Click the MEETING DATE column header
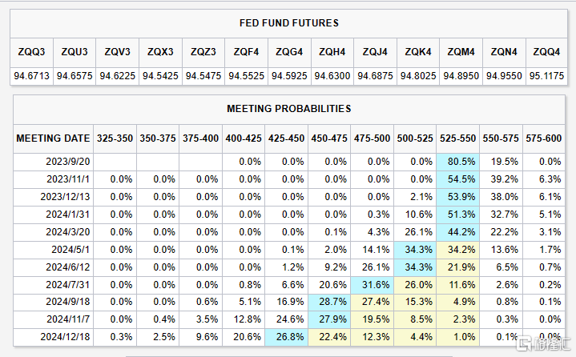 (53, 138)
